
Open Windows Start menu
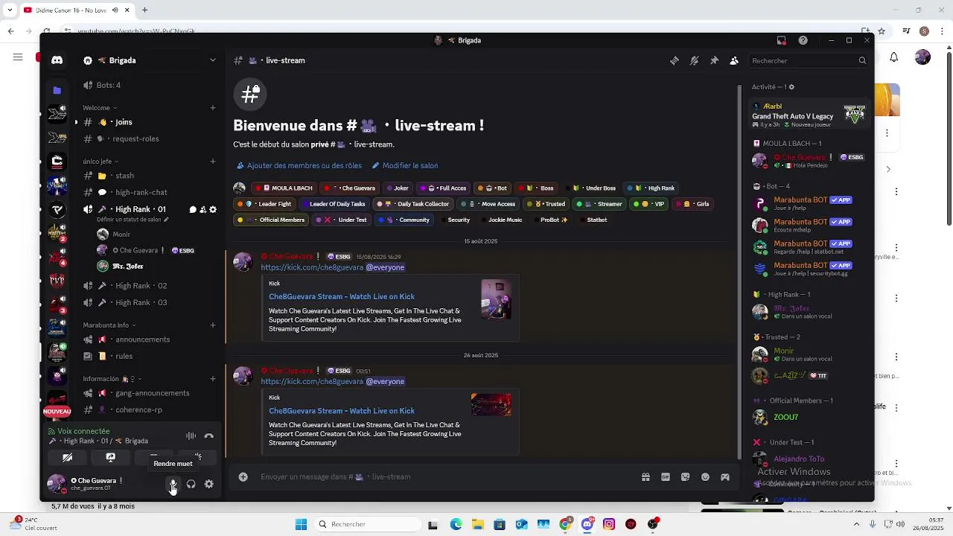tap(301, 525)
